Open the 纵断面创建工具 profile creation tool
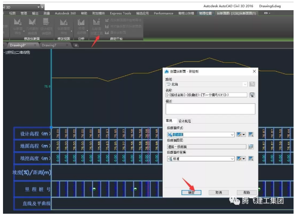Screen dimensions: 297x215 click(x=97, y=27)
